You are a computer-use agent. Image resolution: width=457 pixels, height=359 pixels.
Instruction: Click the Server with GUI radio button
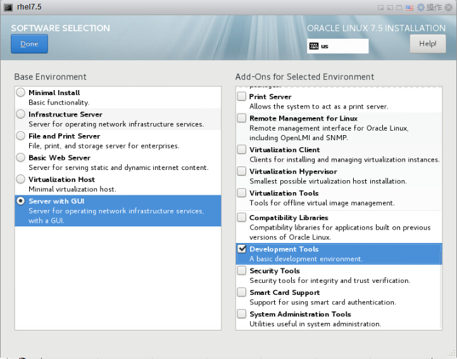[x=21, y=201]
